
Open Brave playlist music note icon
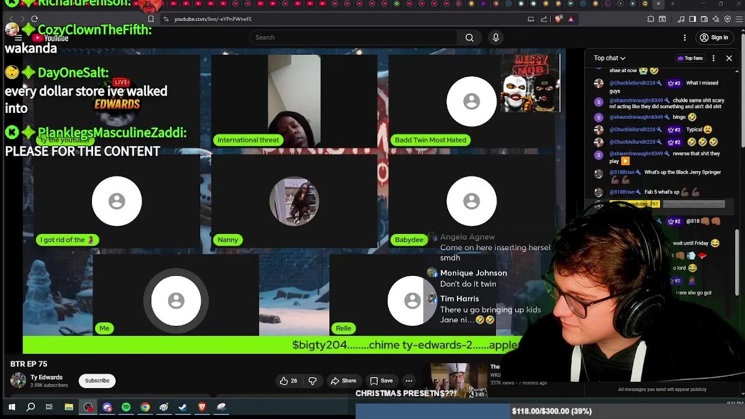coord(680,19)
